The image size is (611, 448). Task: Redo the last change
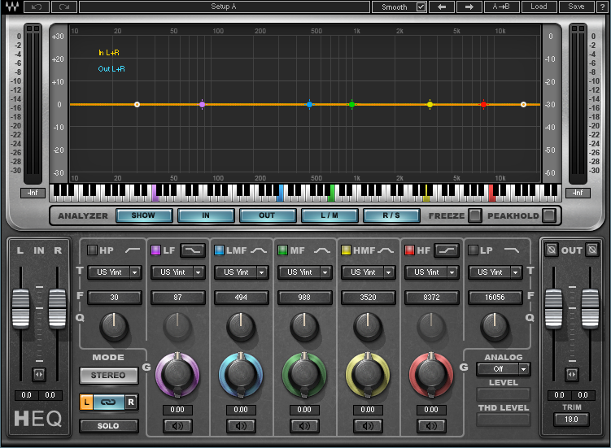(64, 7)
